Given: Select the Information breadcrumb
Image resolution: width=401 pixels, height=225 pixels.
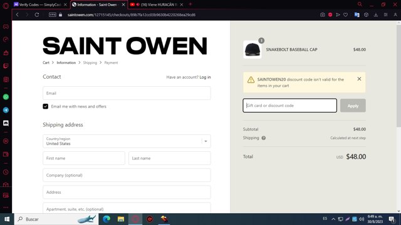Looking at the screenshot, I should pyautogui.click(x=66, y=62).
